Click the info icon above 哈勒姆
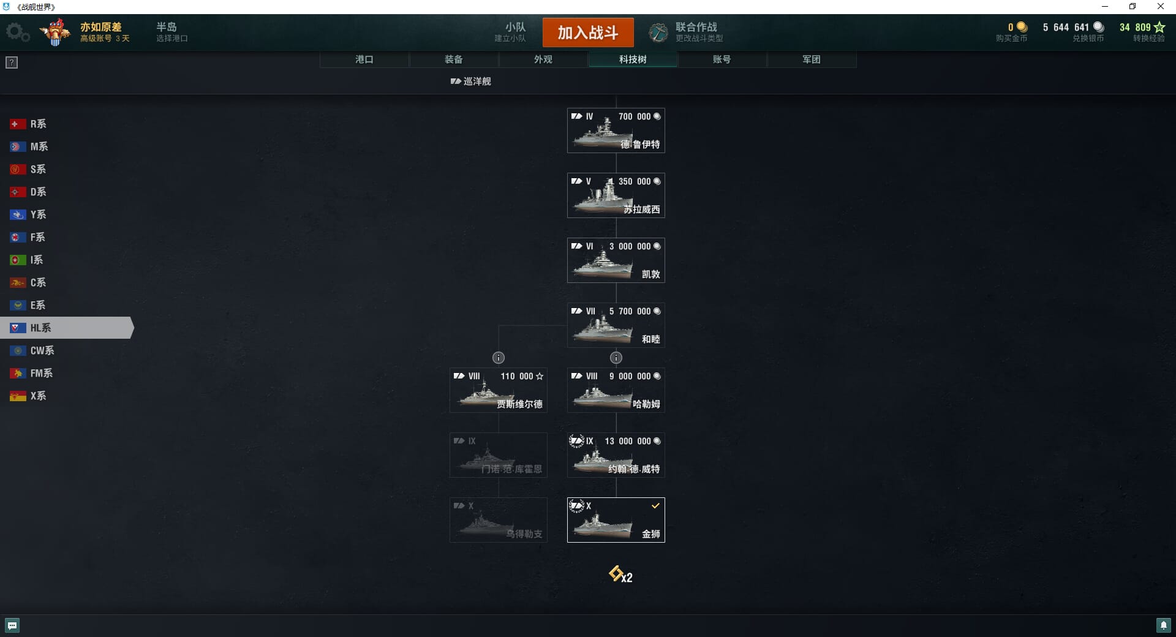This screenshot has height=637, width=1176. pyautogui.click(x=616, y=358)
